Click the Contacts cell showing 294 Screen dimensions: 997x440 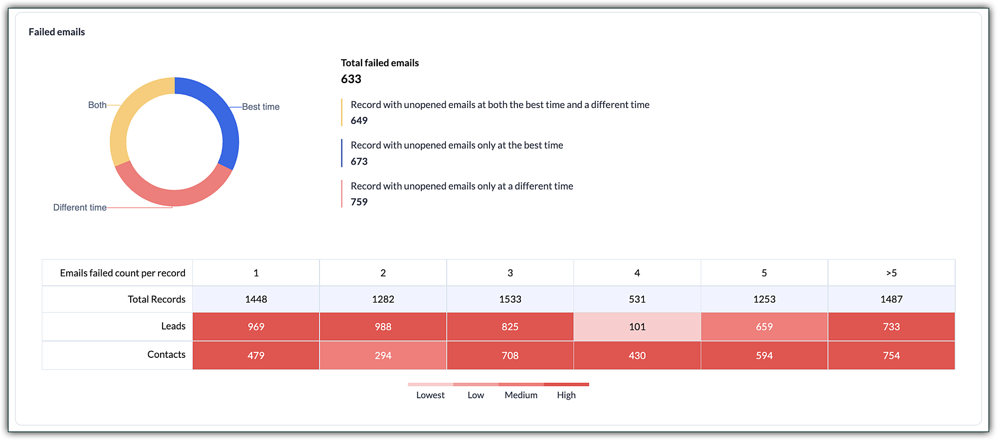point(383,355)
